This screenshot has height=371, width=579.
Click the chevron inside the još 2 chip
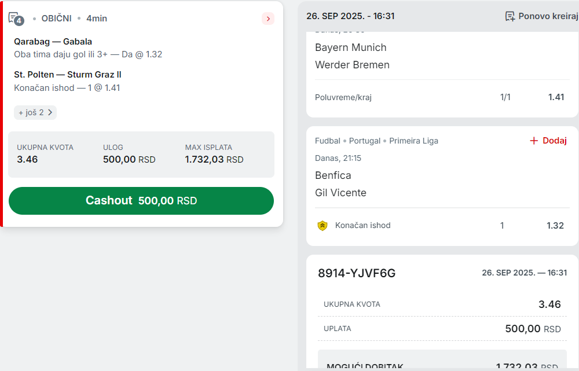tap(50, 112)
